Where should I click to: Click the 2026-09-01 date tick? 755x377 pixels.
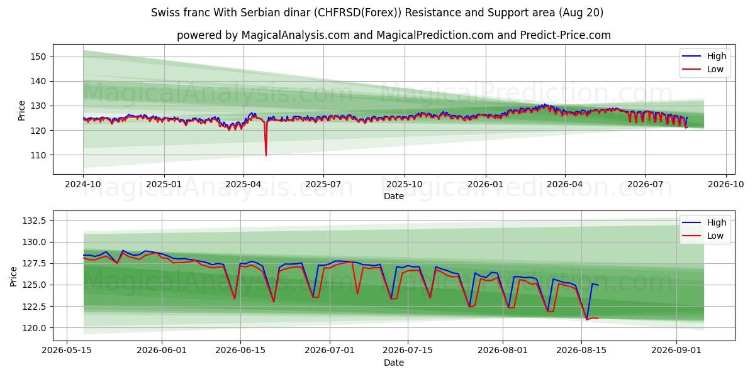[676, 351]
